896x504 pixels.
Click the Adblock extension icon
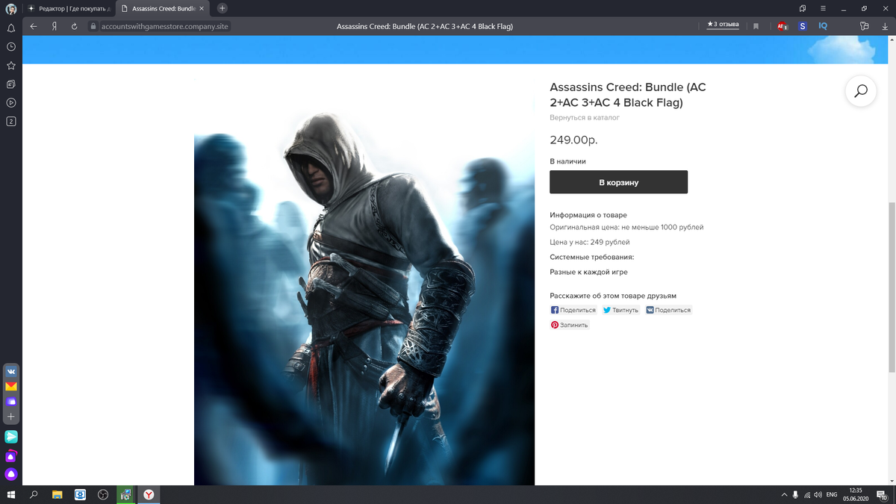(781, 25)
